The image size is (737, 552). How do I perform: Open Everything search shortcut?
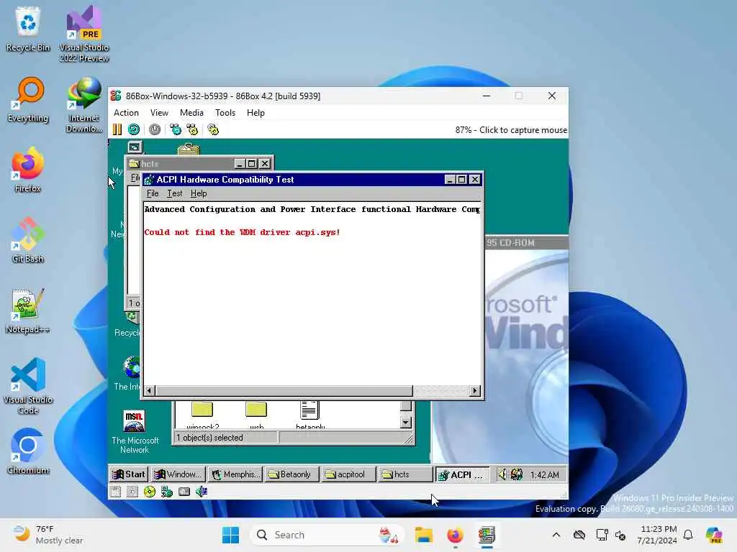[28, 100]
